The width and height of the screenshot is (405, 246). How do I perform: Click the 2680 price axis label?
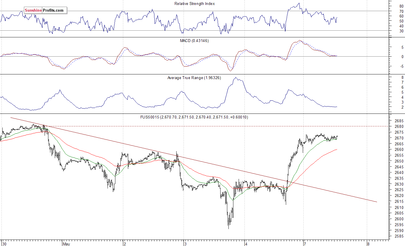pos(399,126)
